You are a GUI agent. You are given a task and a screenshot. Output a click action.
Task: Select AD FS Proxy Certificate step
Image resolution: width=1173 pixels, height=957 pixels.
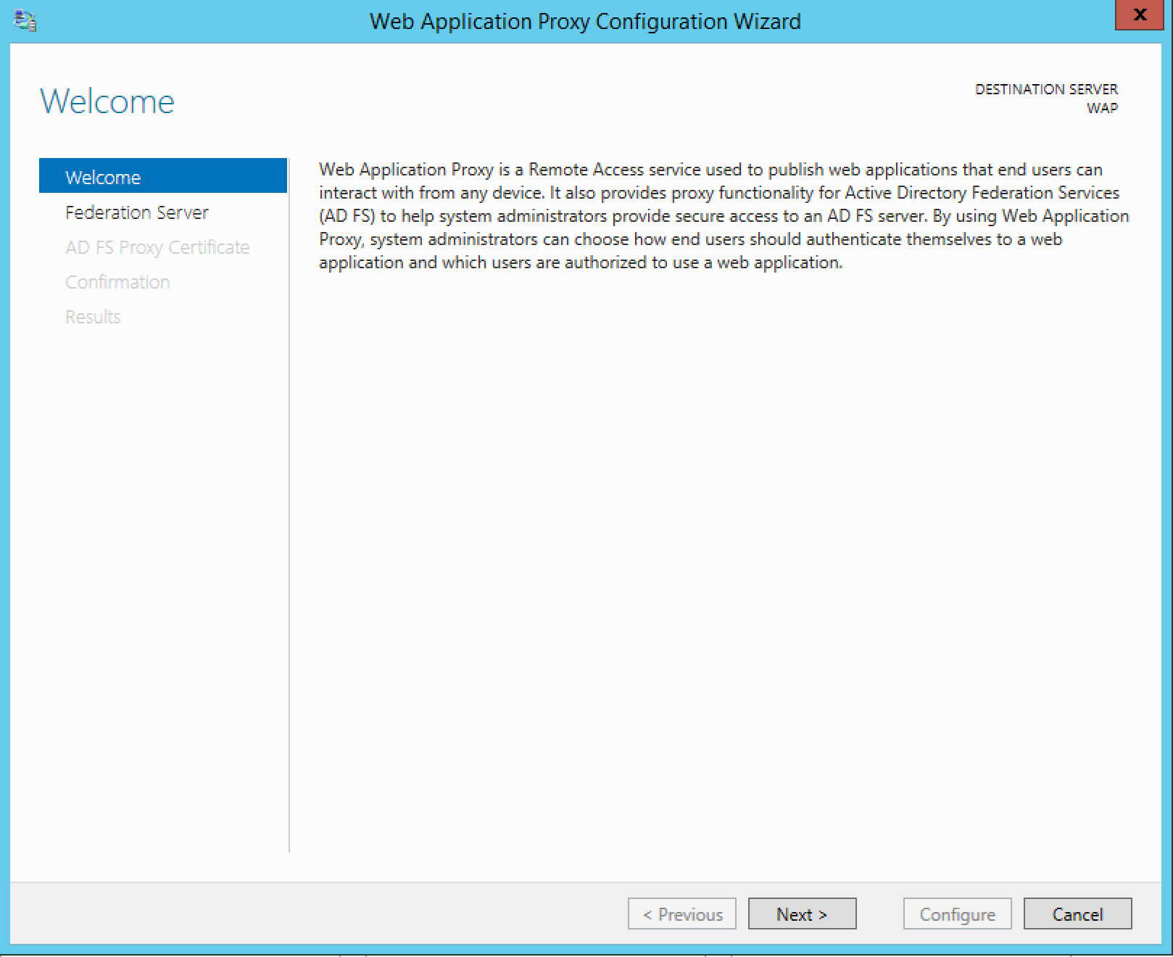click(x=157, y=247)
